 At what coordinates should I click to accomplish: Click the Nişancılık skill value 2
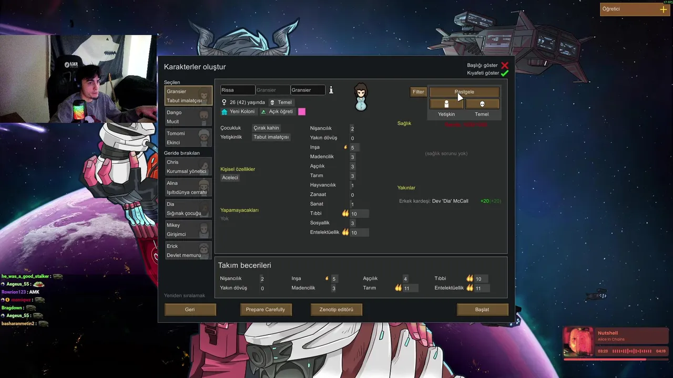coord(352,129)
